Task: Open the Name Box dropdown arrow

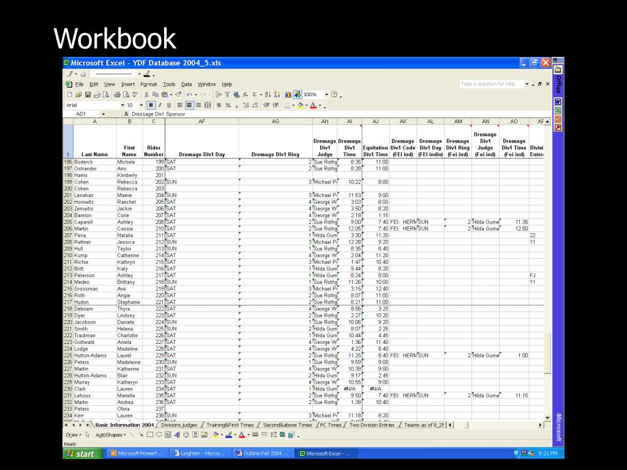Action: [103, 114]
